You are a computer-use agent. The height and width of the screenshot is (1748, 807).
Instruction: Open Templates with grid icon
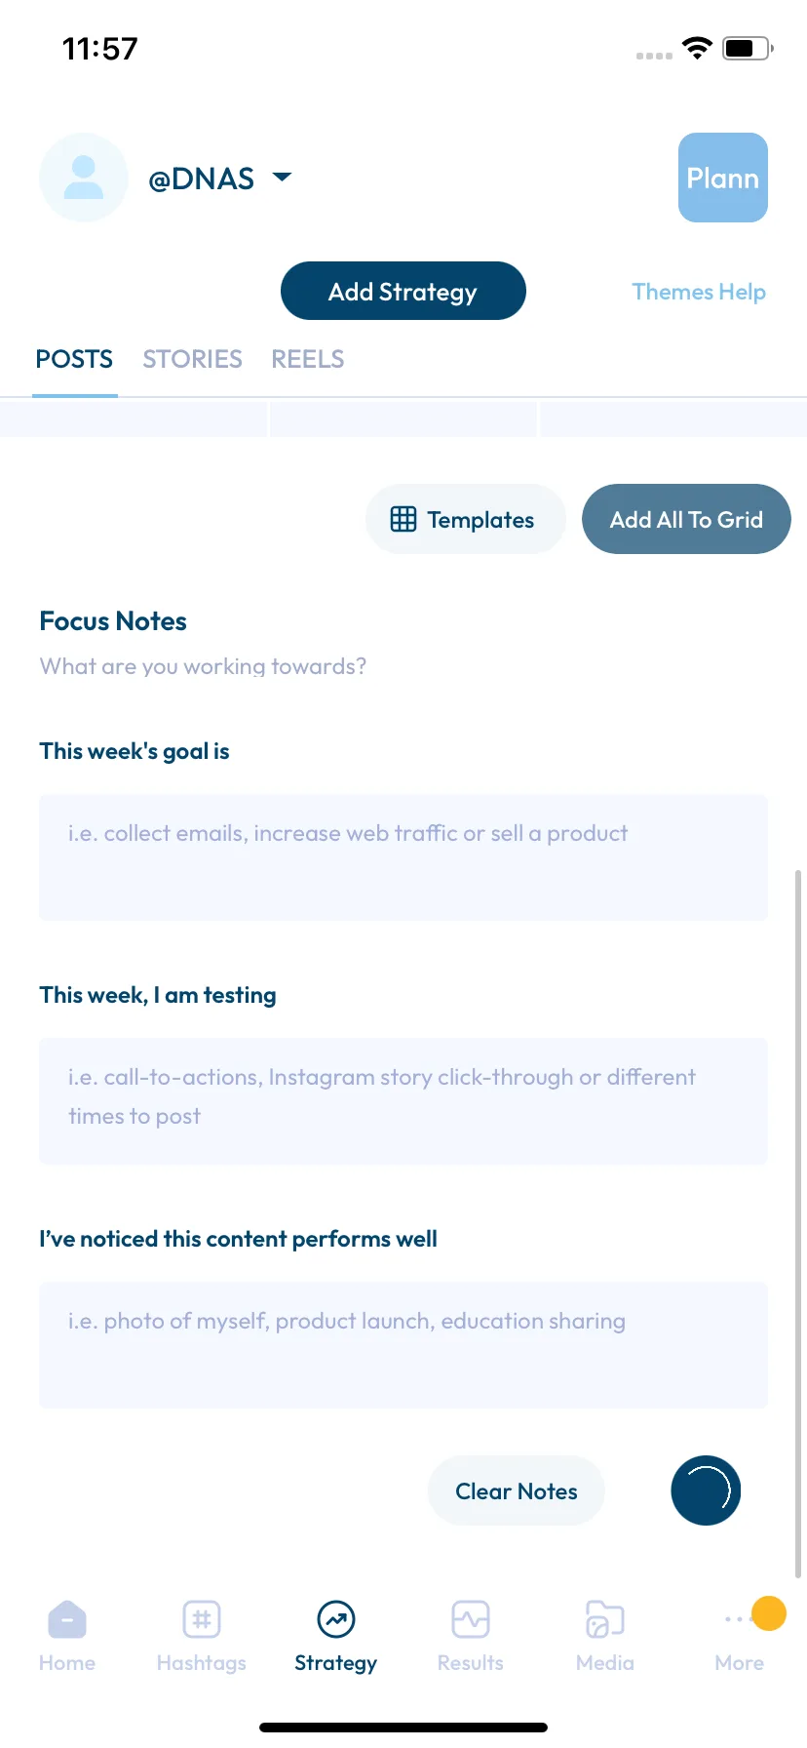coord(465,519)
